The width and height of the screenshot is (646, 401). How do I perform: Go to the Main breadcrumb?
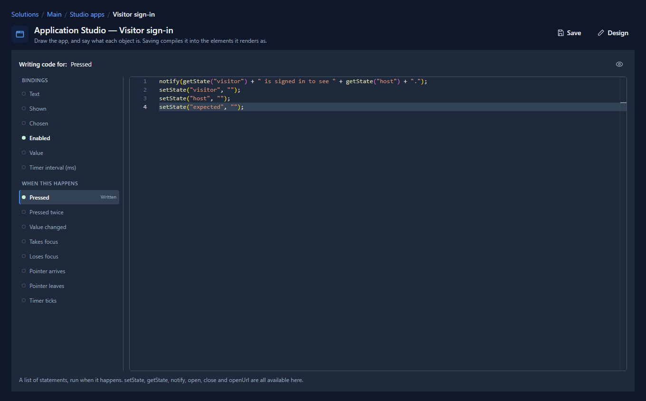pos(54,14)
